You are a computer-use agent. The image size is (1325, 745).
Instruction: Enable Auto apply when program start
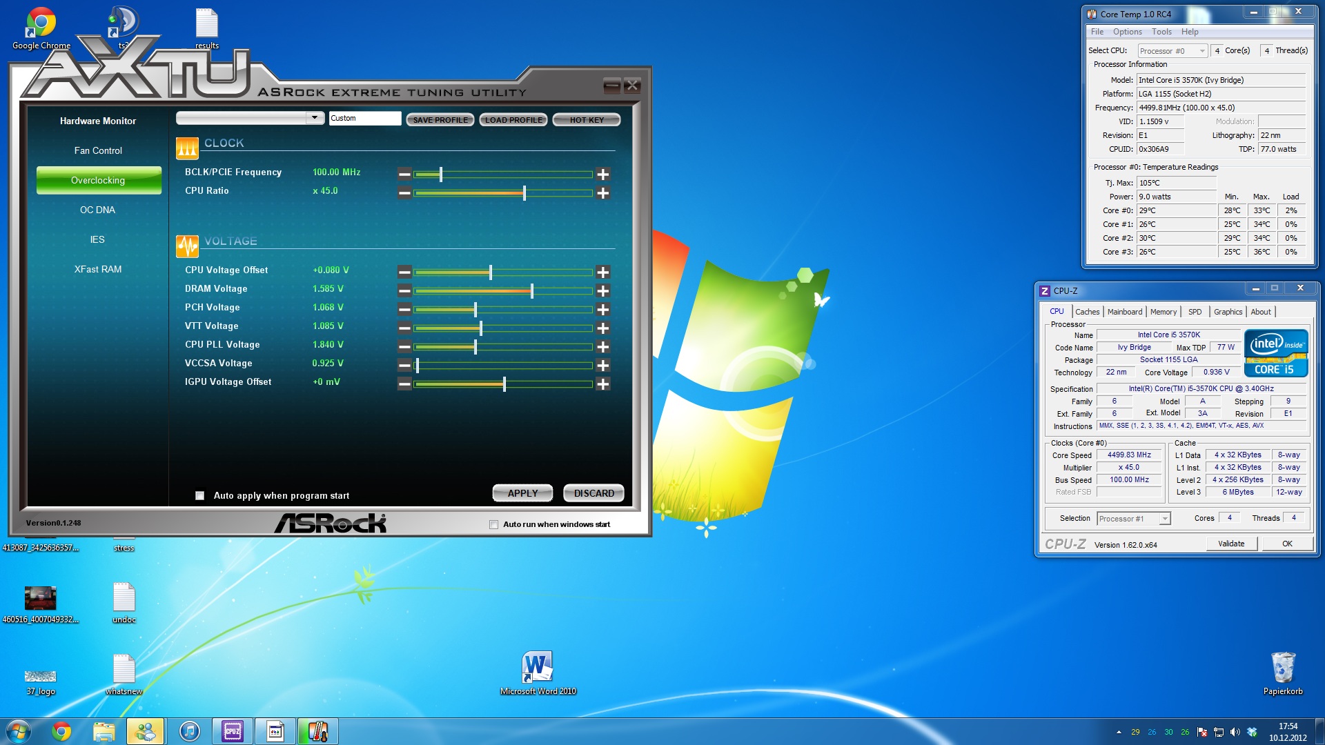point(200,495)
